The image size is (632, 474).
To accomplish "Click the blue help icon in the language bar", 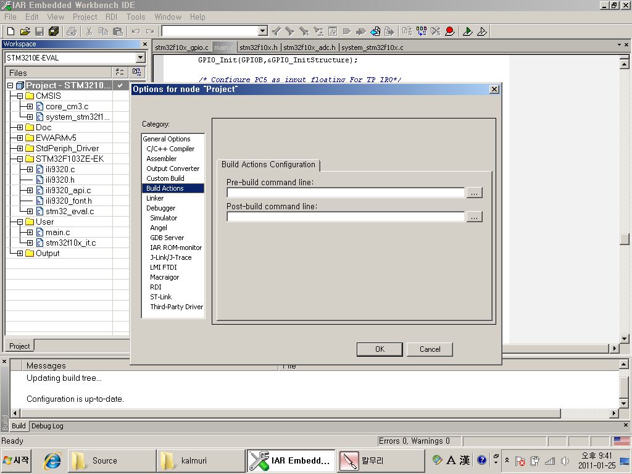I will pyautogui.click(x=481, y=460).
